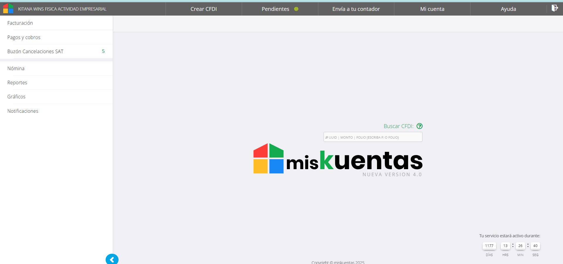Image resolution: width=563 pixels, height=264 pixels.
Task: View Notificaciones in the sidebar
Action: [x=23, y=111]
